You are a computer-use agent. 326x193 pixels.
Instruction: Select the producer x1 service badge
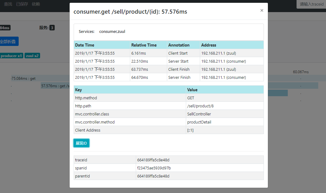coord(11,56)
